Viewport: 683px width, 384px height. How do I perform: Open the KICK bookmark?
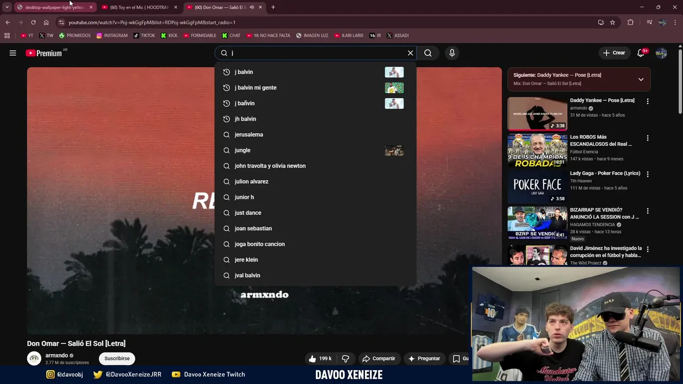pyautogui.click(x=169, y=36)
